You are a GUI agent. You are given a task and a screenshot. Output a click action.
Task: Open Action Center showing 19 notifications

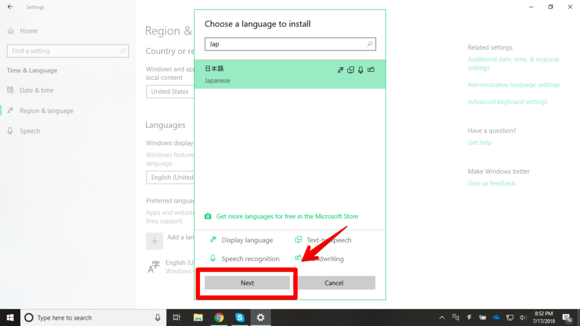[566, 318]
